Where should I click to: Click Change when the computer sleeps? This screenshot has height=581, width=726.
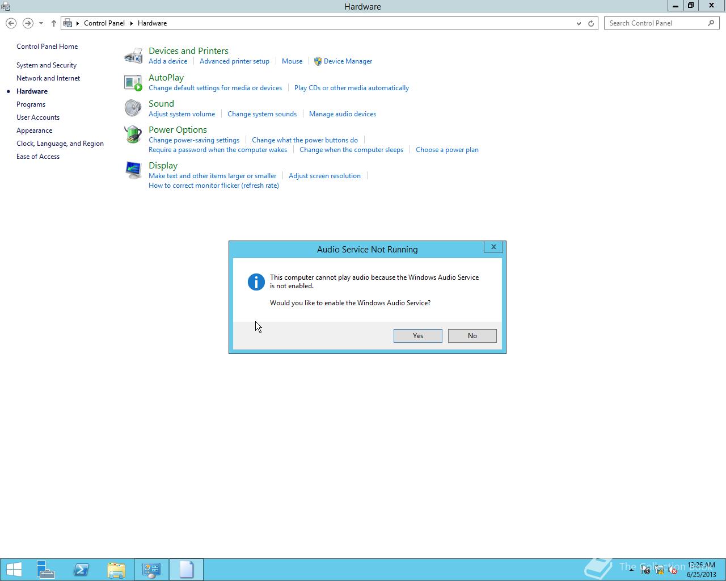(x=351, y=150)
